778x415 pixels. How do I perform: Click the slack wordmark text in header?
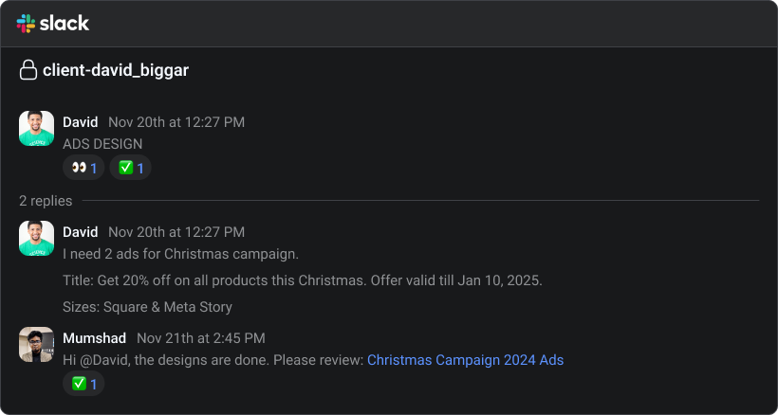click(x=65, y=23)
